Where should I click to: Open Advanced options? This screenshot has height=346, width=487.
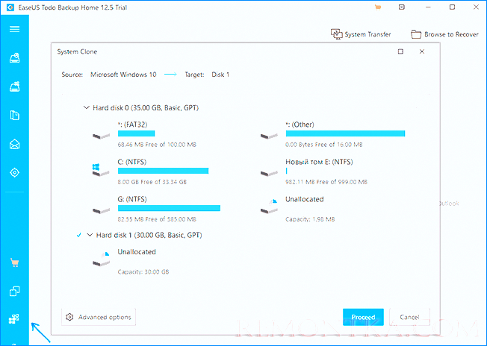click(99, 317)
